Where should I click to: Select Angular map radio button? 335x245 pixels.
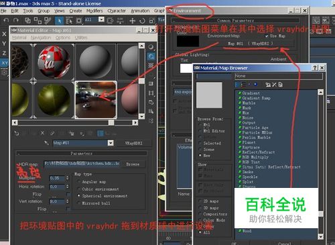[x=78, y=181]
